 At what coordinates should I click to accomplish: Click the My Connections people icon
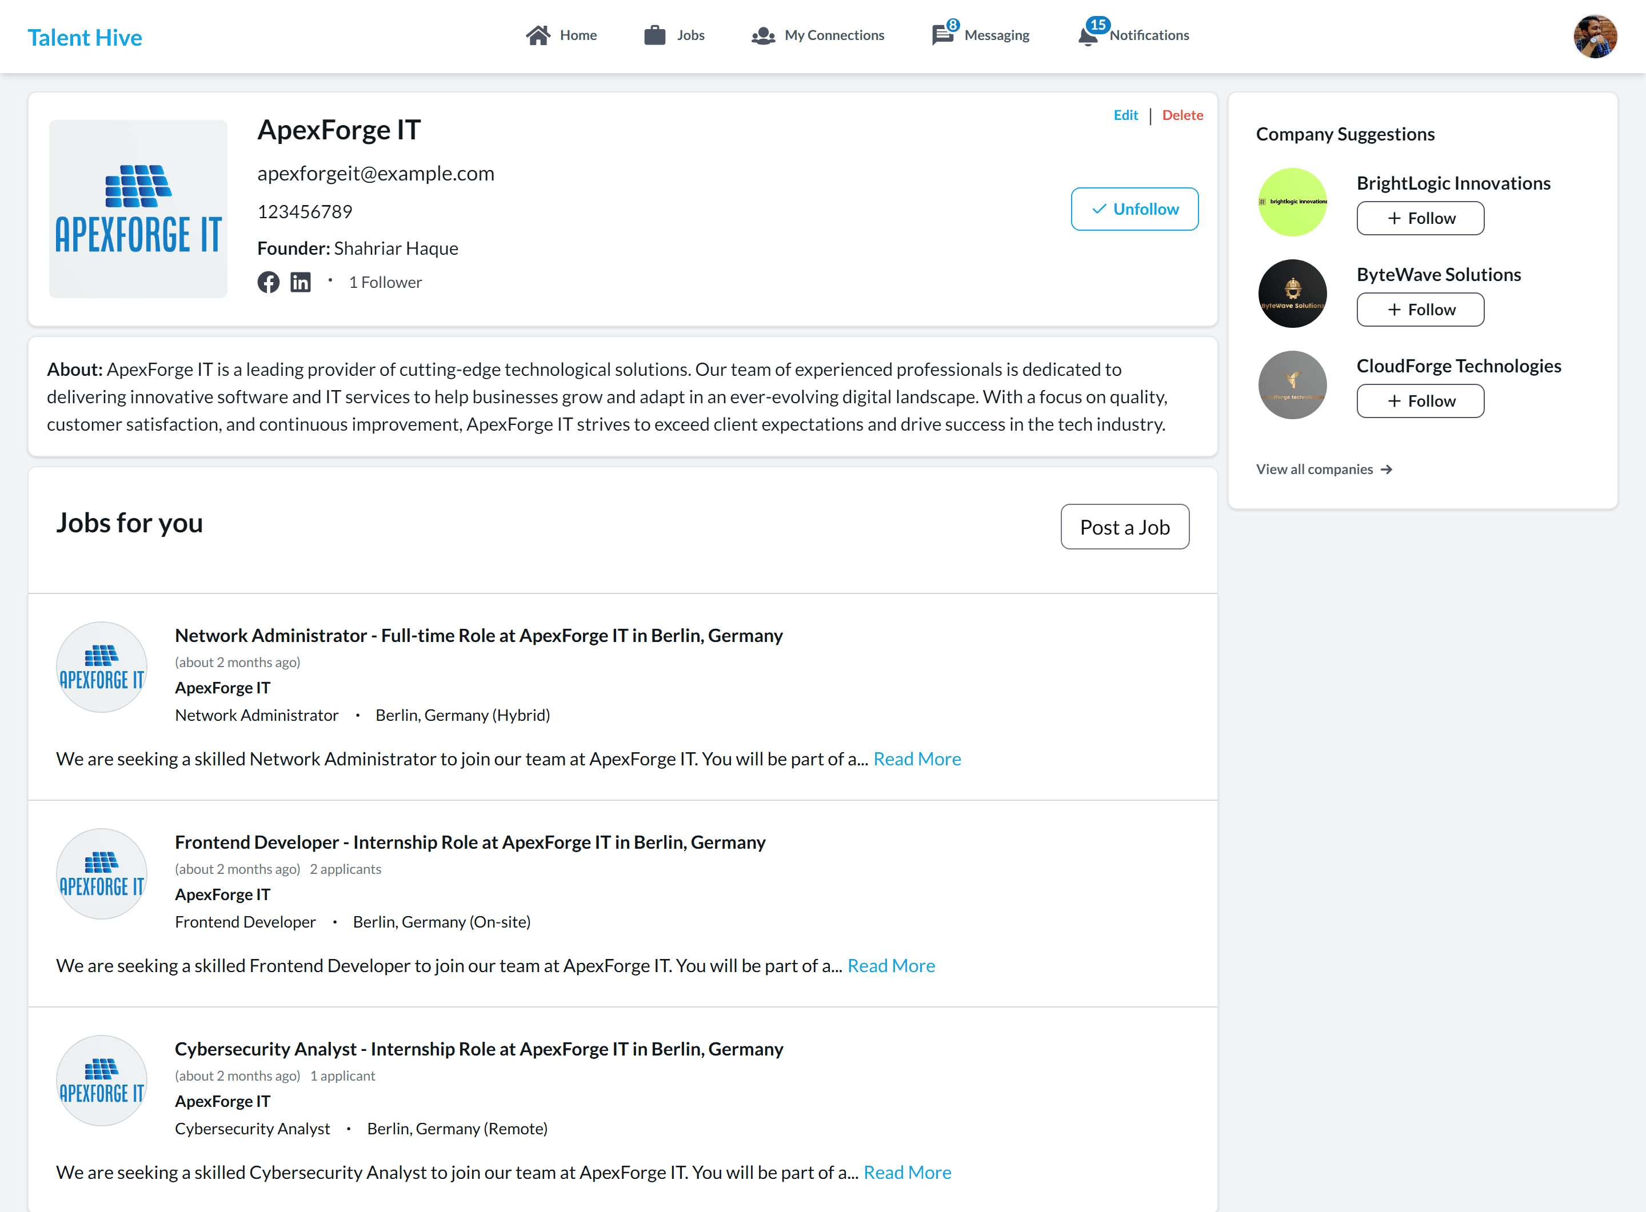(x=763, y=35)
